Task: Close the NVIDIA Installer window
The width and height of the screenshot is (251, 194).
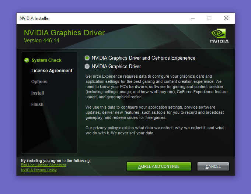Action: (226, 18)
